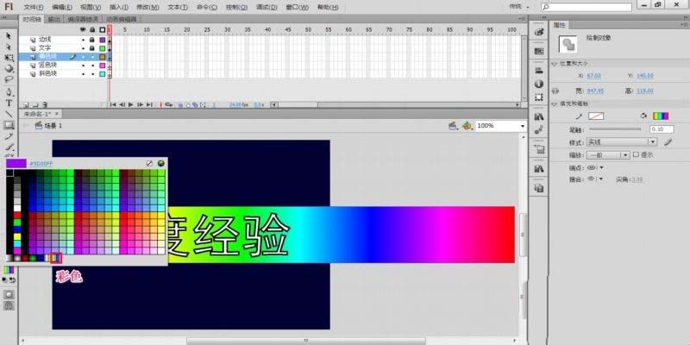Click the New Folder icon in timeline
The width and height of the screenshot is (690, 345).
(x=35, y=104)
